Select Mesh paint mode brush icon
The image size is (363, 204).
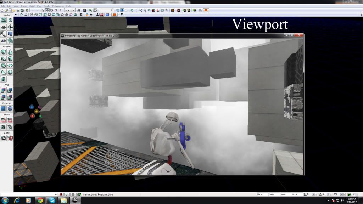(3, 34)
